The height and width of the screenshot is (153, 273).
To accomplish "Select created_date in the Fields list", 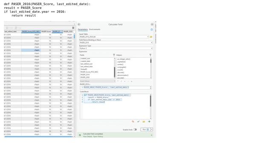I will (85, 61).
